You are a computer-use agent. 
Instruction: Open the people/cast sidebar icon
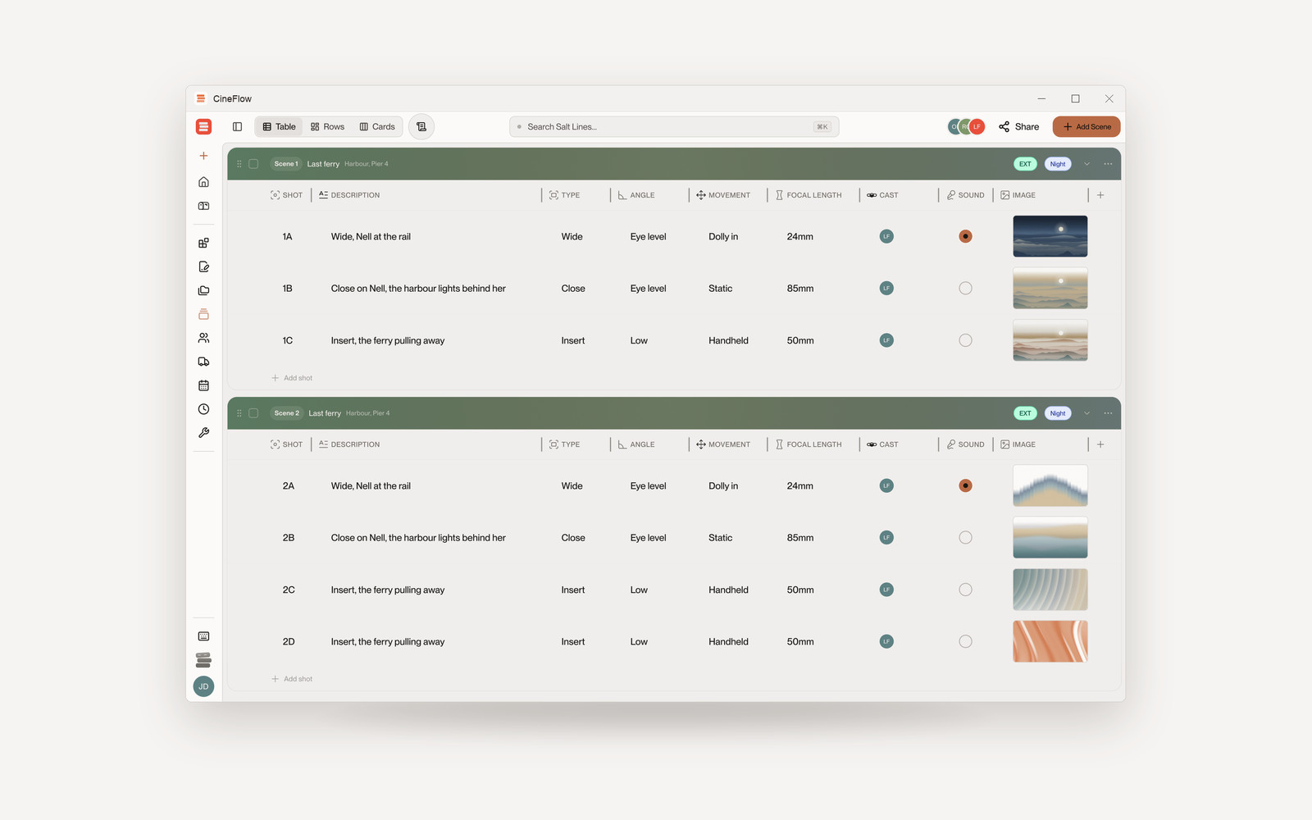[x=203, y=338]
